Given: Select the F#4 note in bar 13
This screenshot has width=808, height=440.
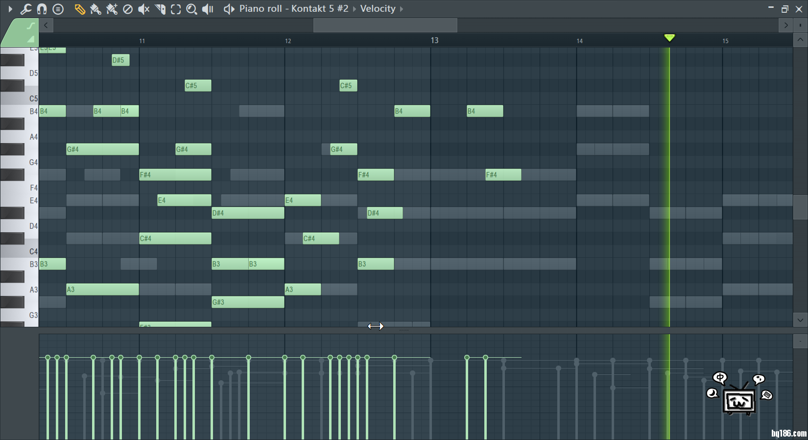Looking at the screenshot, I should [503, 175].
